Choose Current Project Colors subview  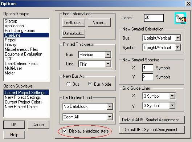(23, 102)
